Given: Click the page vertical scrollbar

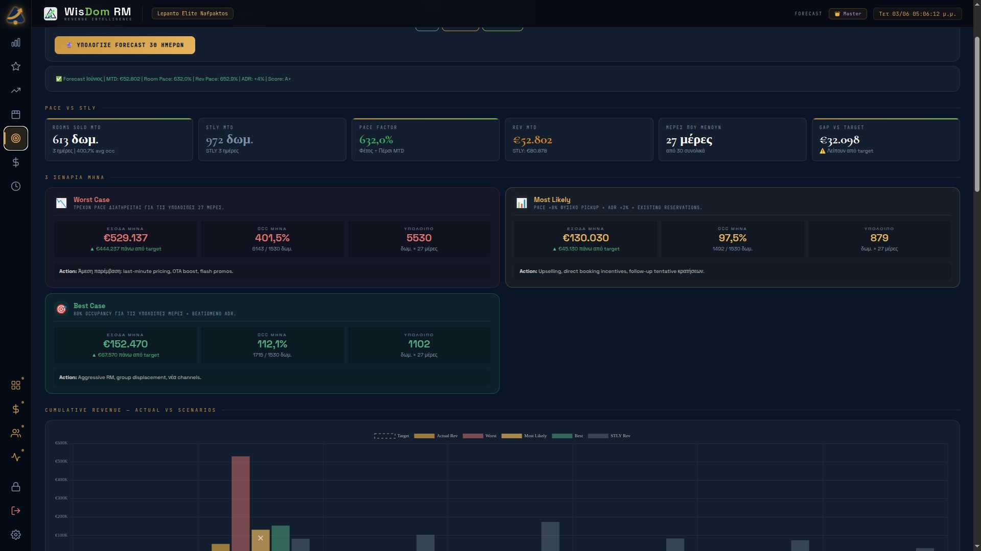Looking at the screenshot, I should (x=977, y=115).
